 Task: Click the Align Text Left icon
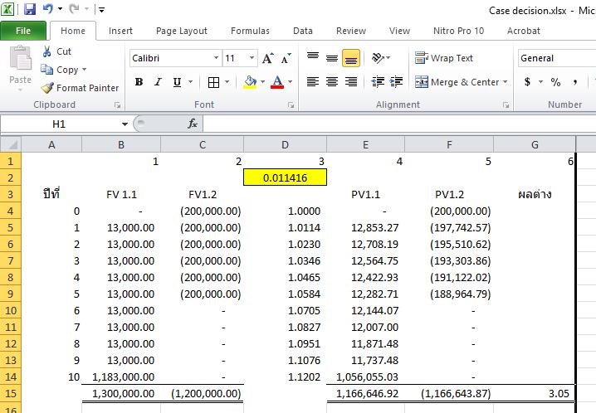click(313, 82)
